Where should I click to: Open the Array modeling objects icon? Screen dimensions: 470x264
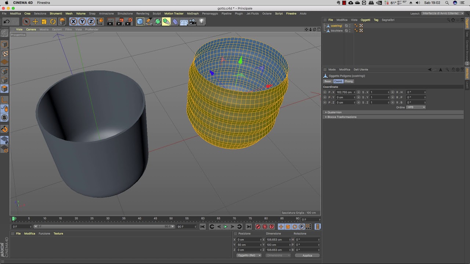pyautogui.click(x=166, y=22)
